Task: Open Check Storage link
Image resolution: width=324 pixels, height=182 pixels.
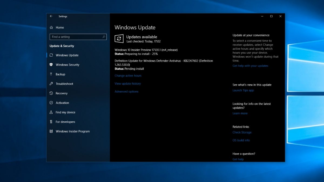Action: point(242,132)
